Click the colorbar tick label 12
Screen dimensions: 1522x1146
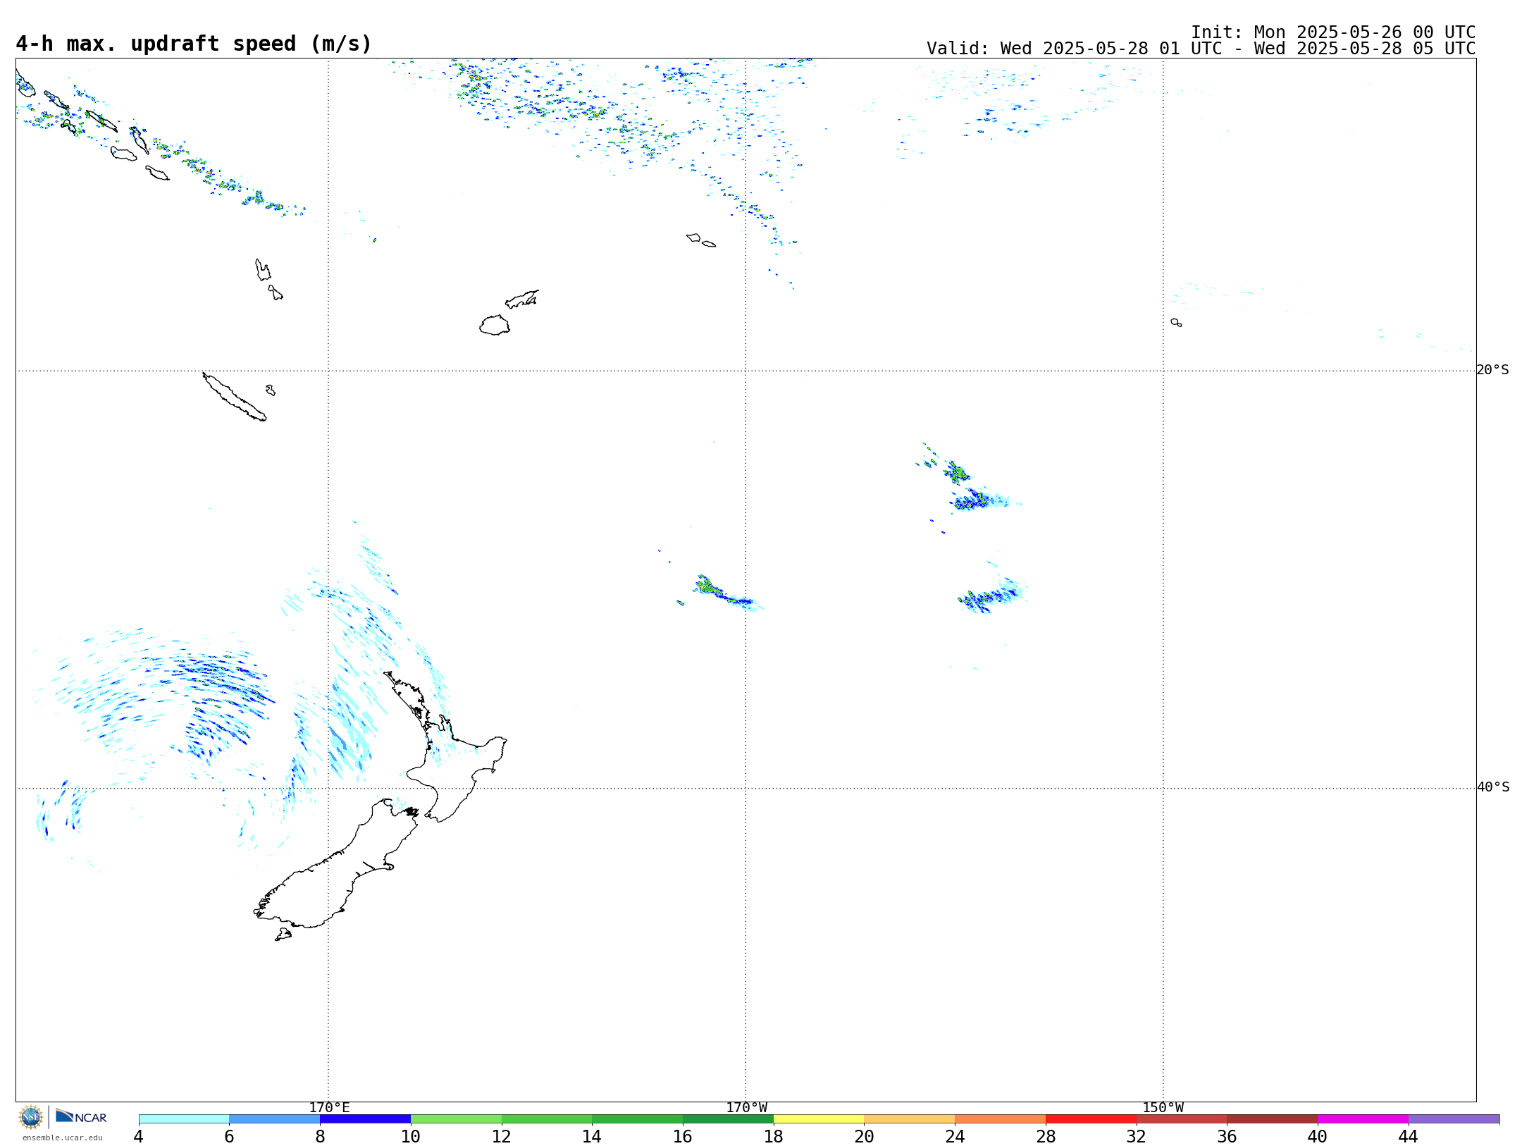502,1136
